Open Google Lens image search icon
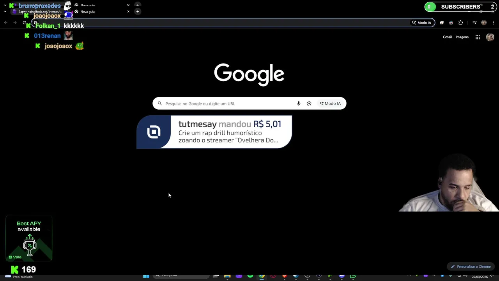 point(309,103)
